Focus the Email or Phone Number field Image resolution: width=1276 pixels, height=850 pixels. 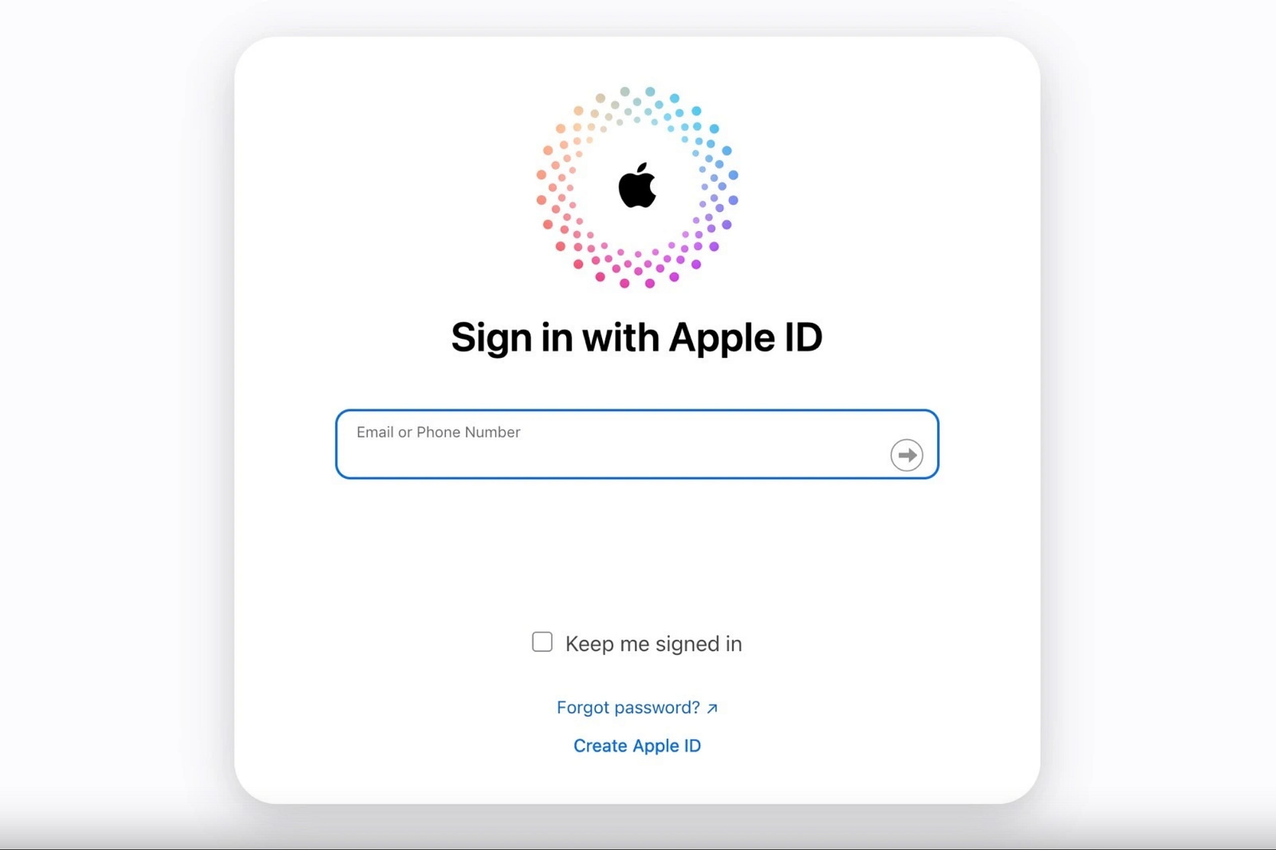(x=637, y=444)
